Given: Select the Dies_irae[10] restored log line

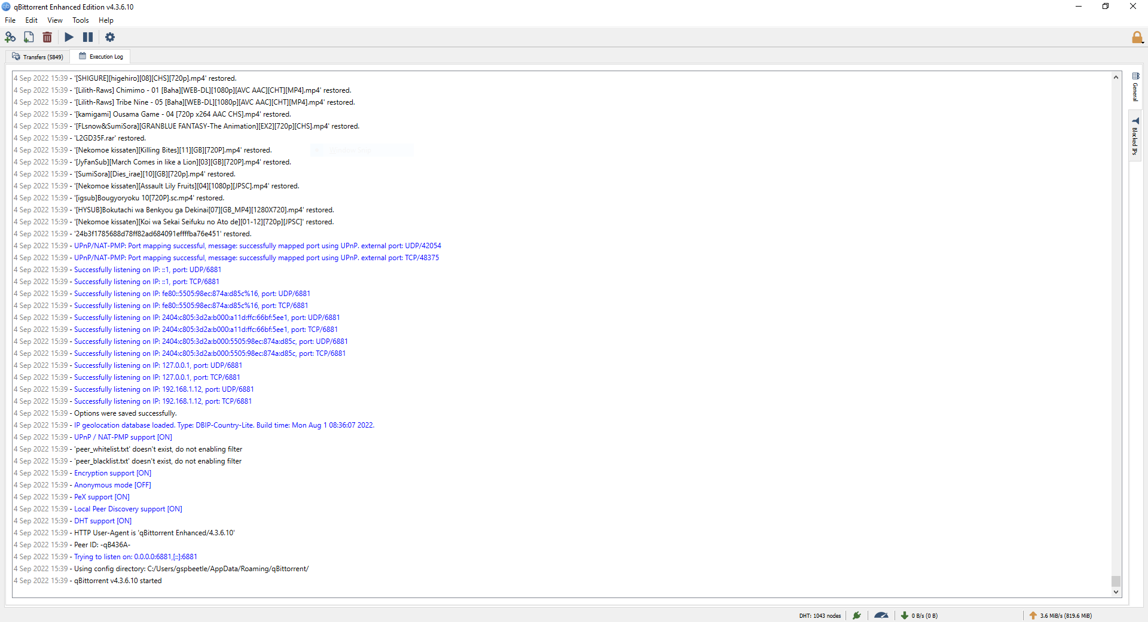Looking at the screenshot, I should click(x=125, y=174).
